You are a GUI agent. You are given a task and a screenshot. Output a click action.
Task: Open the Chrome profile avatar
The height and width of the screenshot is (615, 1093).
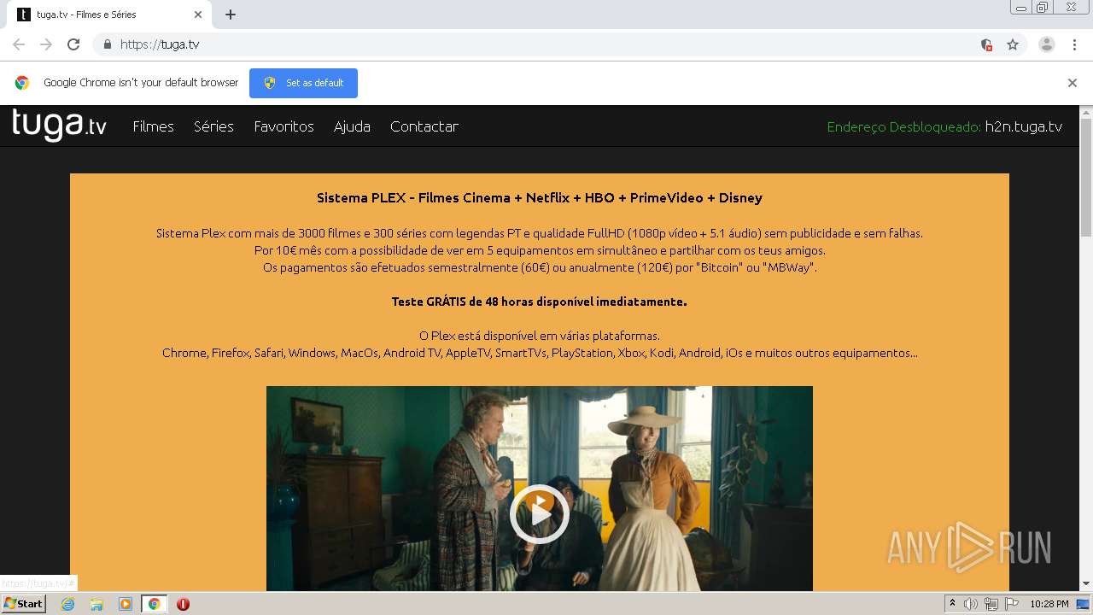1046,44
